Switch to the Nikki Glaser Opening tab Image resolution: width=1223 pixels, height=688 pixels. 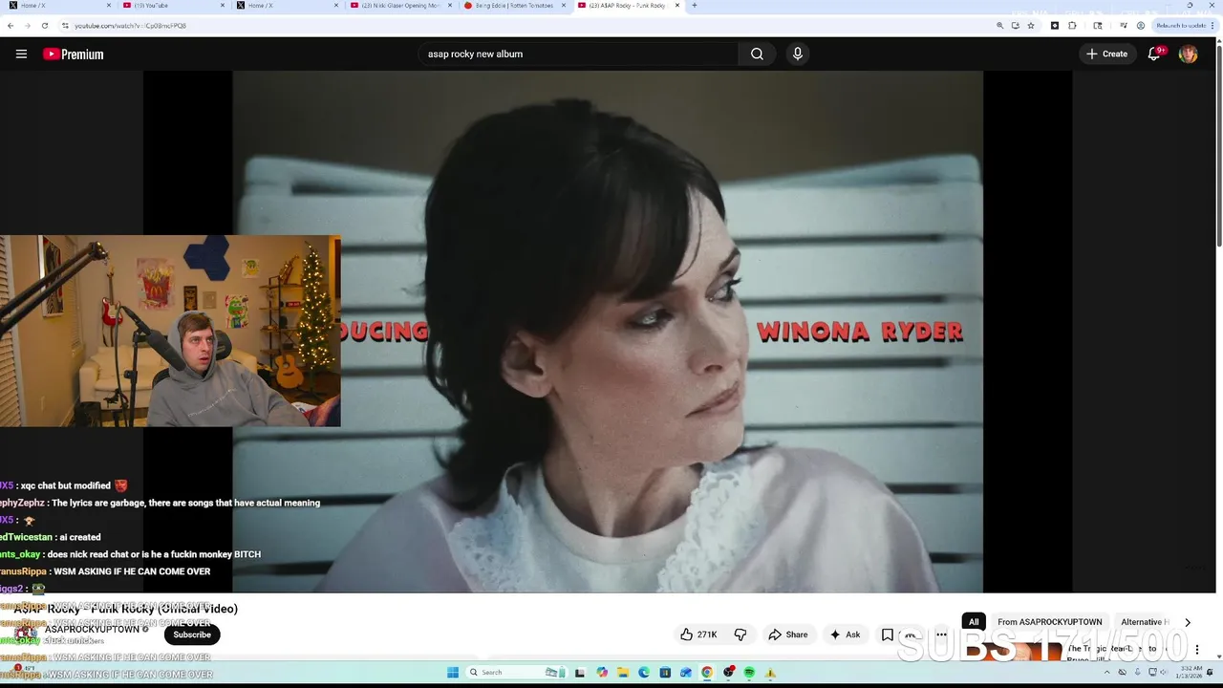pos(399,6)
